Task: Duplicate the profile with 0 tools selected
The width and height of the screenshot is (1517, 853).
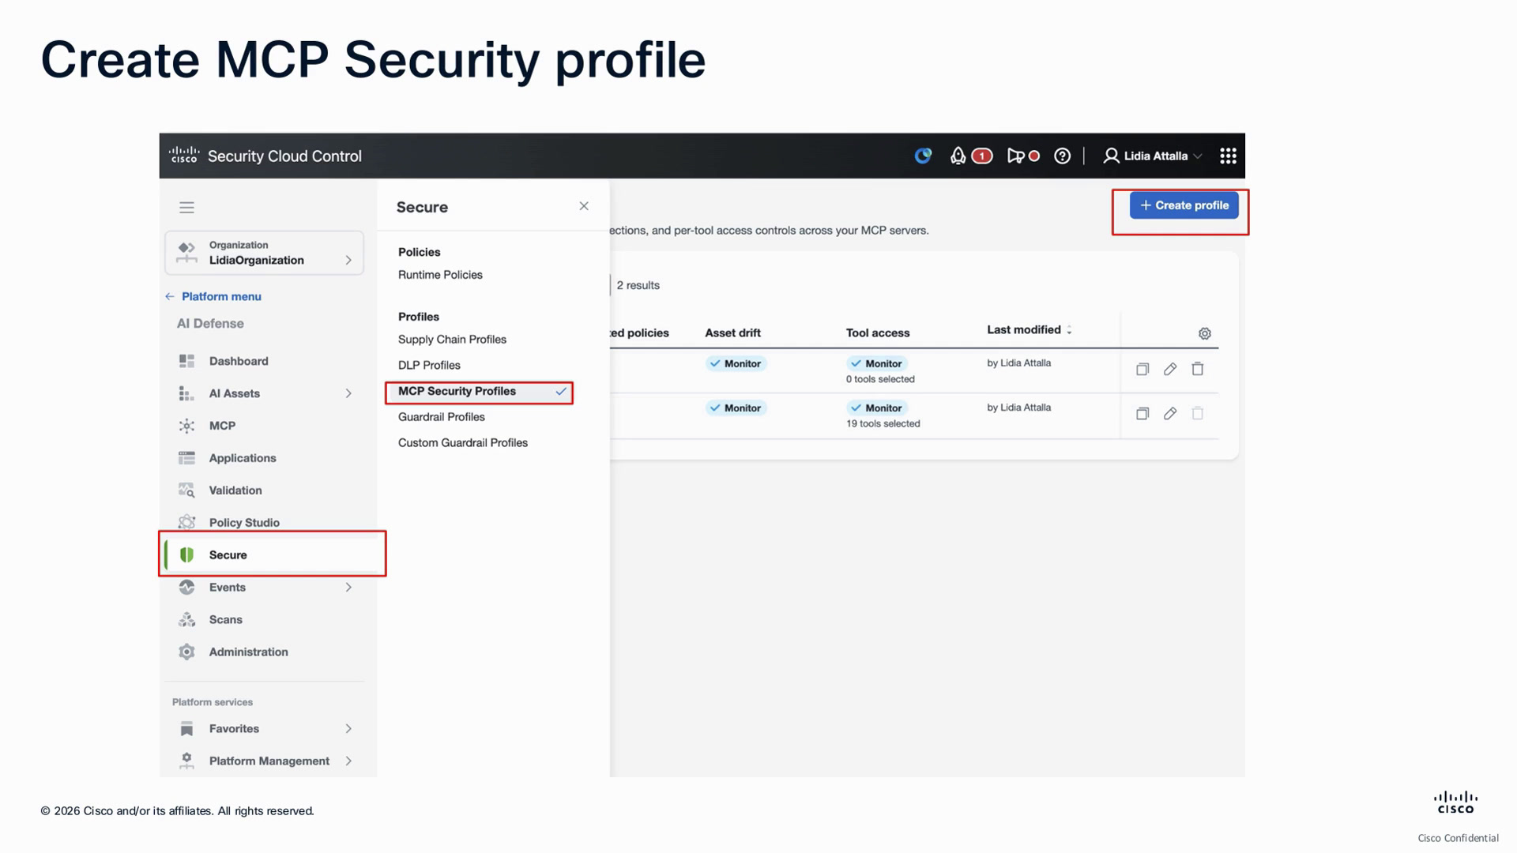Action: click(1142, 369)
